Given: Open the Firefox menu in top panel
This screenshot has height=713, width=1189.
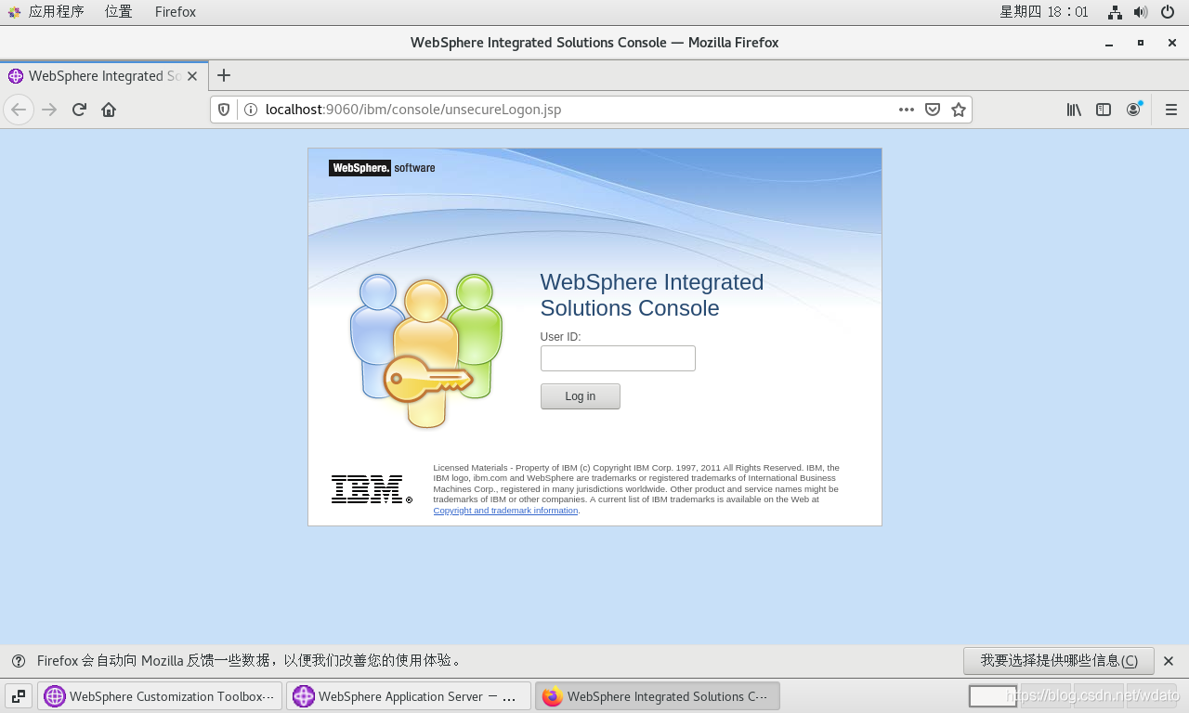Looking at the screenshot, I should point(176,12).
